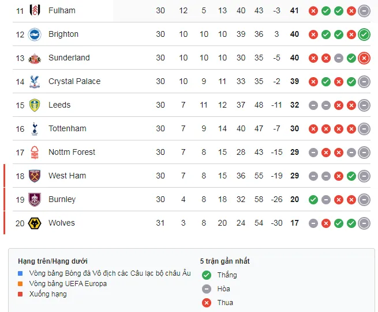Click the Crystal Palace crest icon

click(x=35, y=81)
